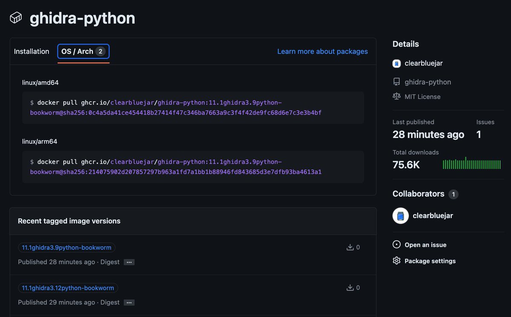Screen dimensions: 511x317
Task: Click the linux/arm64 heading text
Action: [40, 141]
